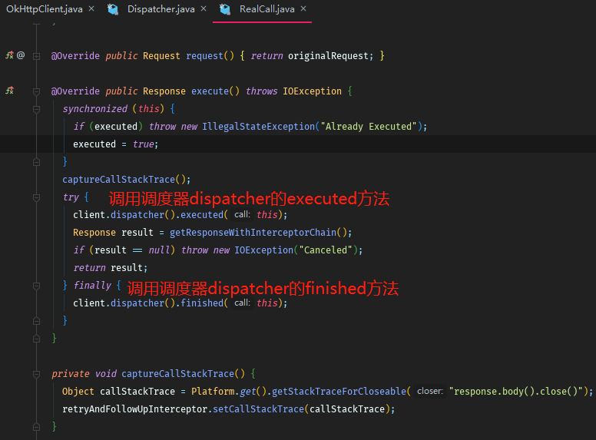Click the captureCallStackTrace(); call statement
The height and width of the screenshot is (440, 596).
click(x=127, y=180)
